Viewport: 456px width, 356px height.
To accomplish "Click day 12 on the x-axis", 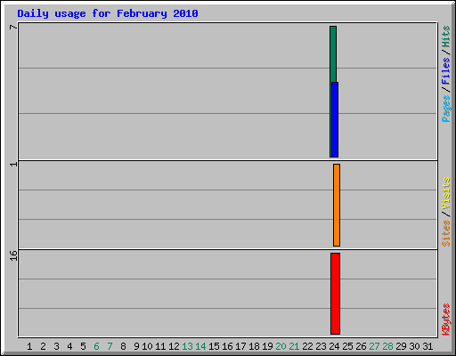I will (174, 346).
